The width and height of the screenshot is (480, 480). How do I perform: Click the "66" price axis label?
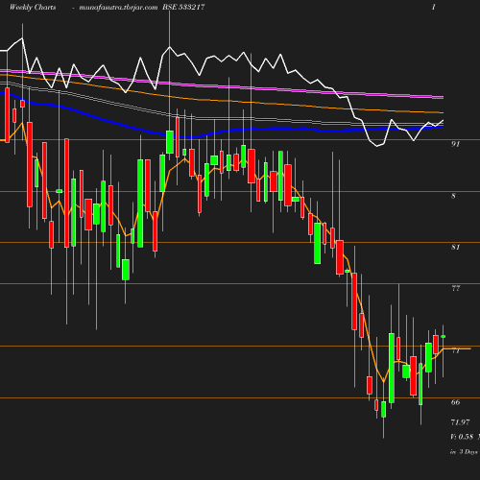pyautogui.click(x=455, y=402)
